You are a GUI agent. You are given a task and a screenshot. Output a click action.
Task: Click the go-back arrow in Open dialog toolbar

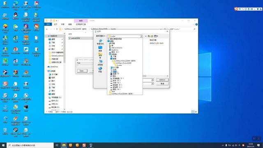(146, 36)
